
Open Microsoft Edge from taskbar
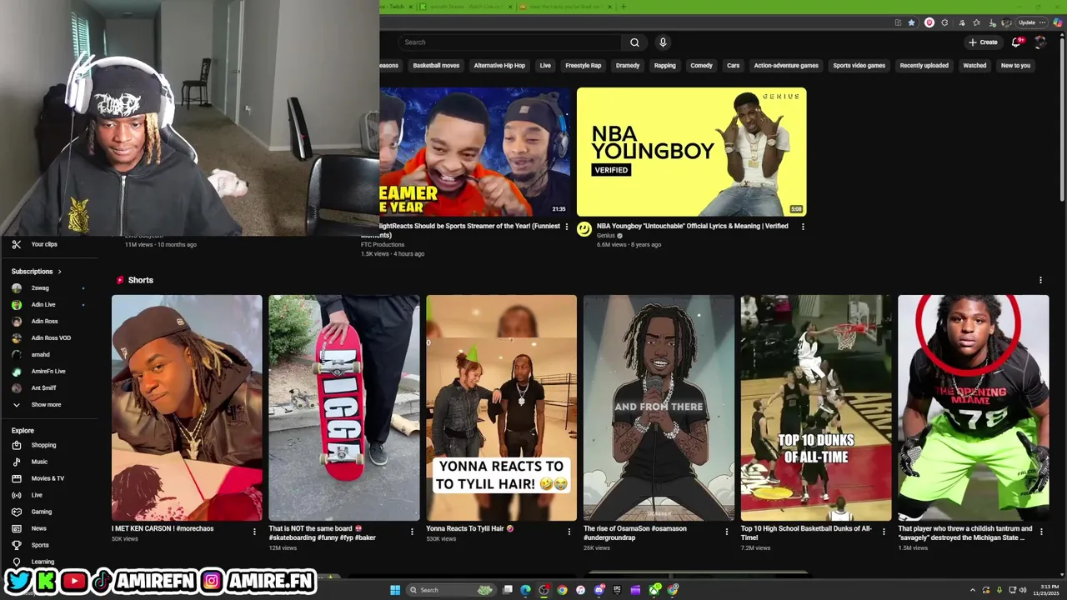[x=525, y=590]
